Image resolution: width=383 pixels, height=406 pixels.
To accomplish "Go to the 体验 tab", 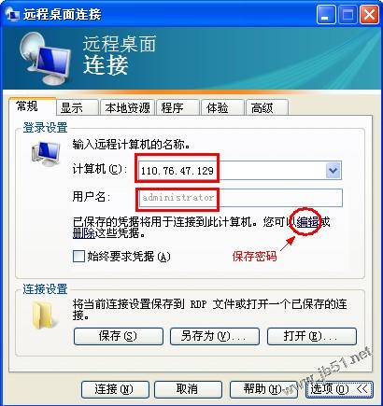I will pos(222,107).
